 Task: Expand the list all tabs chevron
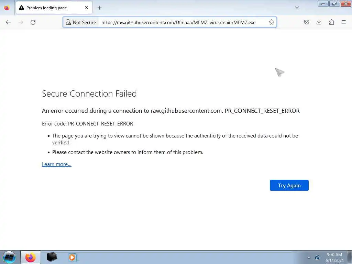coord(297,8)
